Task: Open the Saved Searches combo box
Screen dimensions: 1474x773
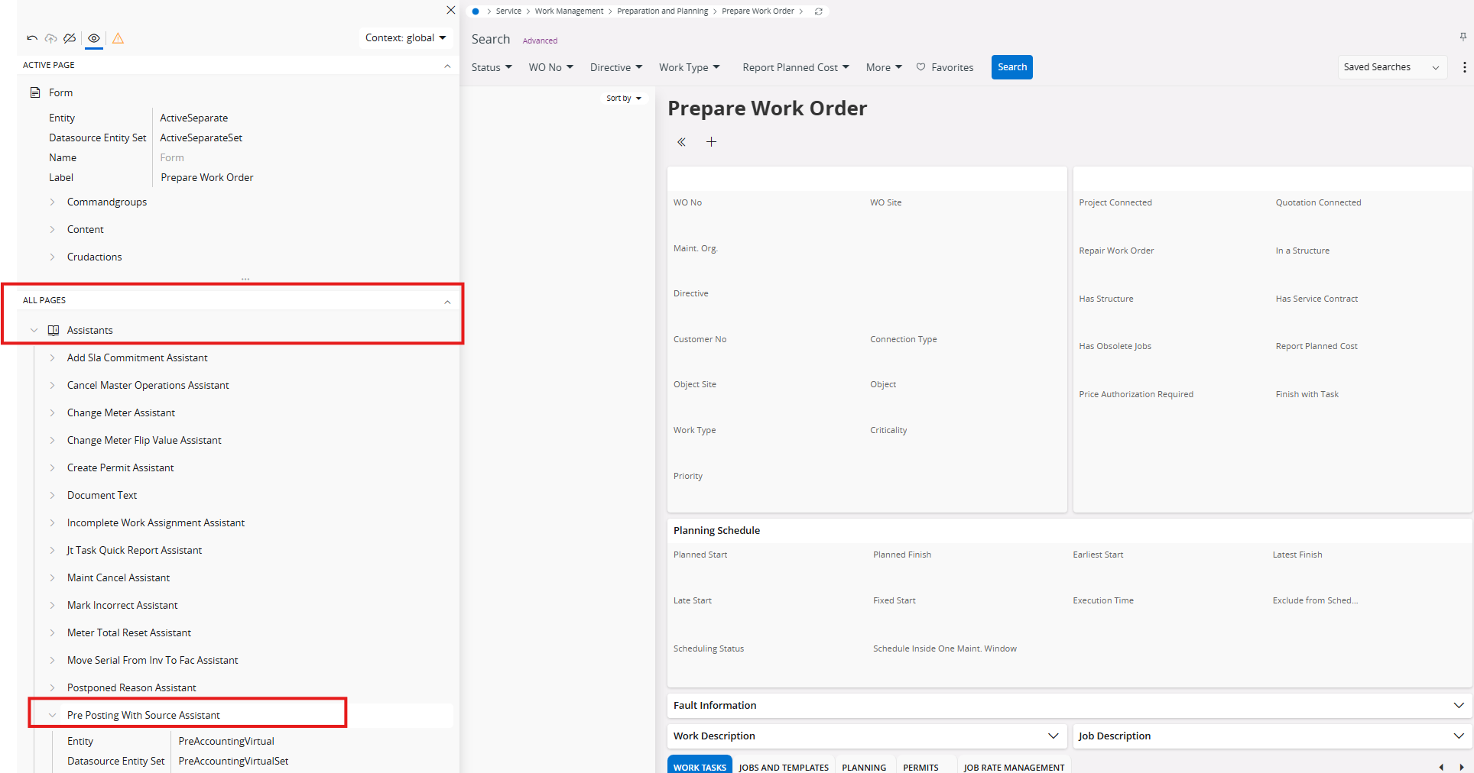Action: pos(1391,67)
